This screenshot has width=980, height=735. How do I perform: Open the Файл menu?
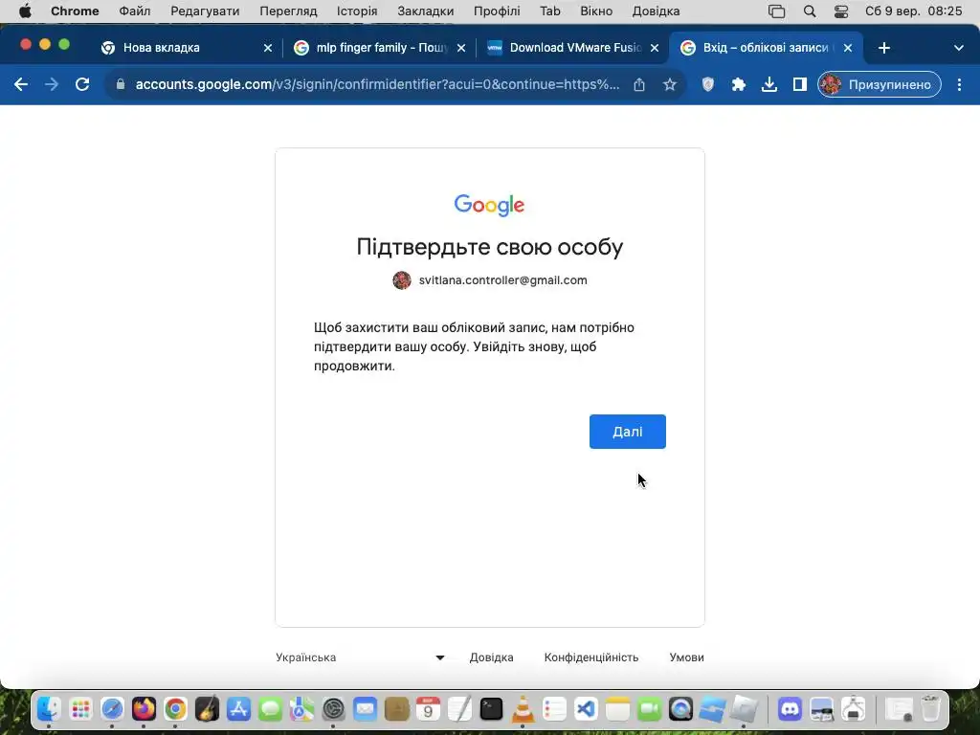(134, 11)
